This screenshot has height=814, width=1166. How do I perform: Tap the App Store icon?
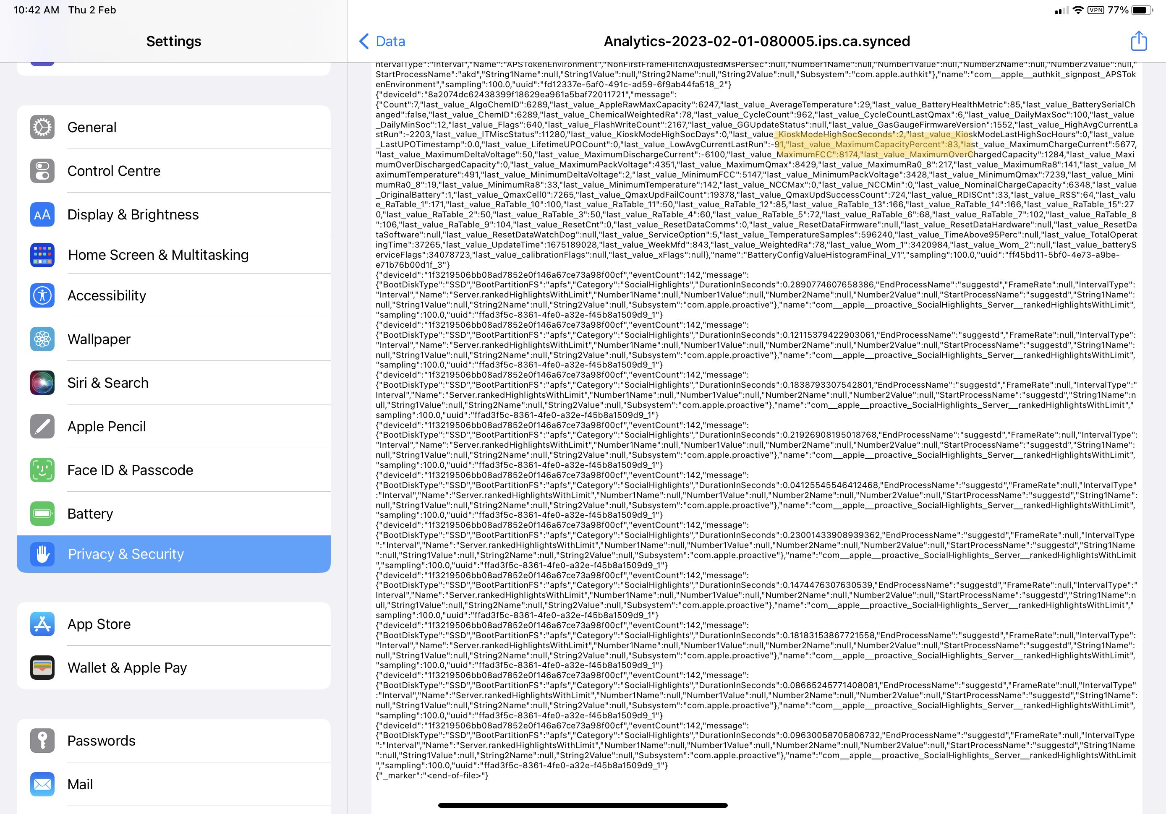point(42,624)
